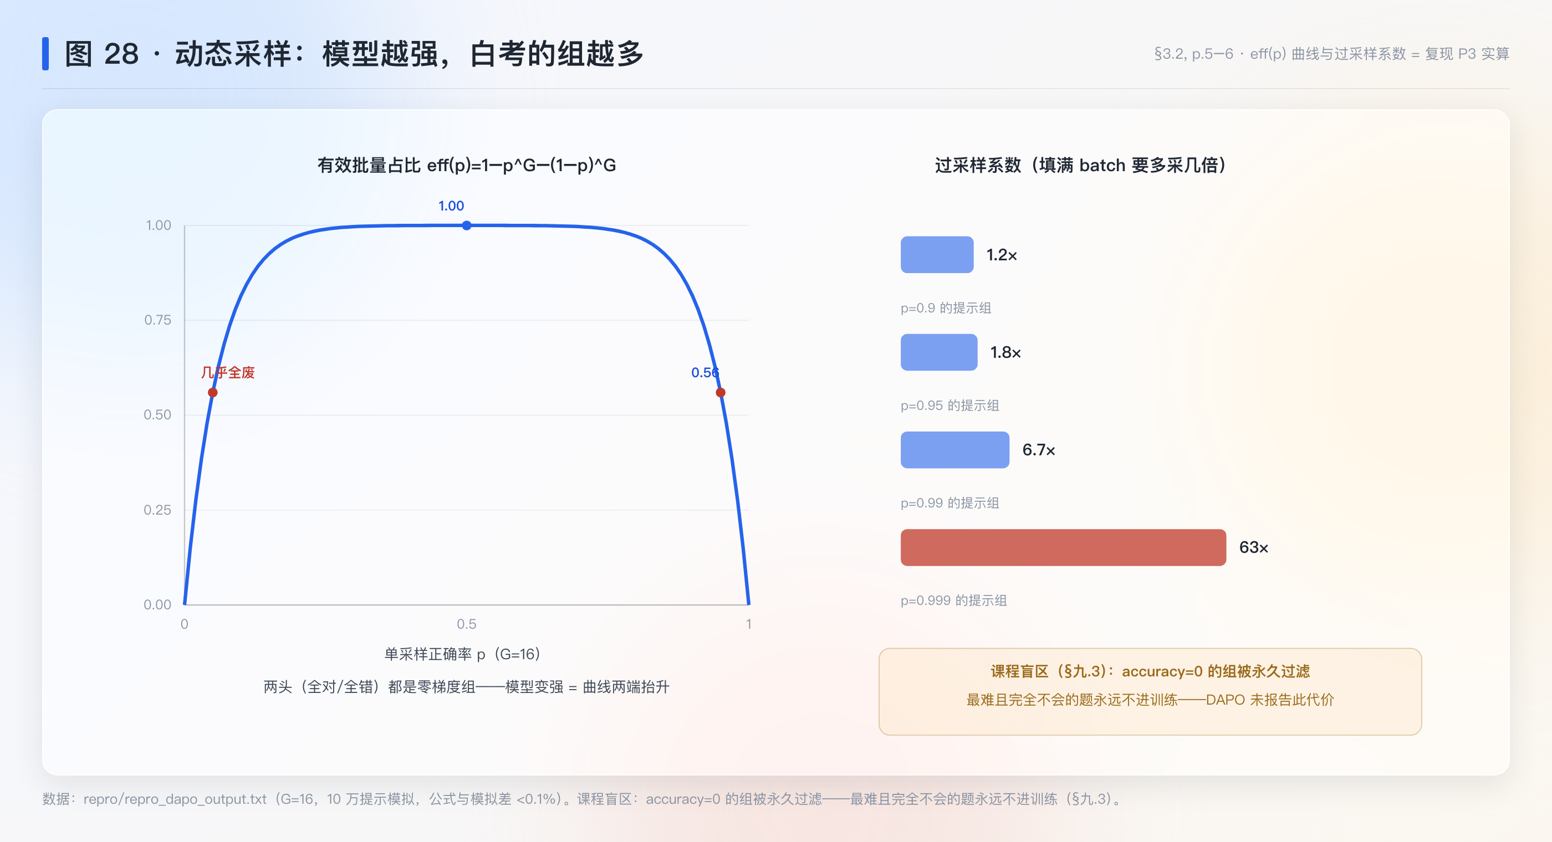
Task: Click the red data point labeled 0.56
Action: pos(721,393)
